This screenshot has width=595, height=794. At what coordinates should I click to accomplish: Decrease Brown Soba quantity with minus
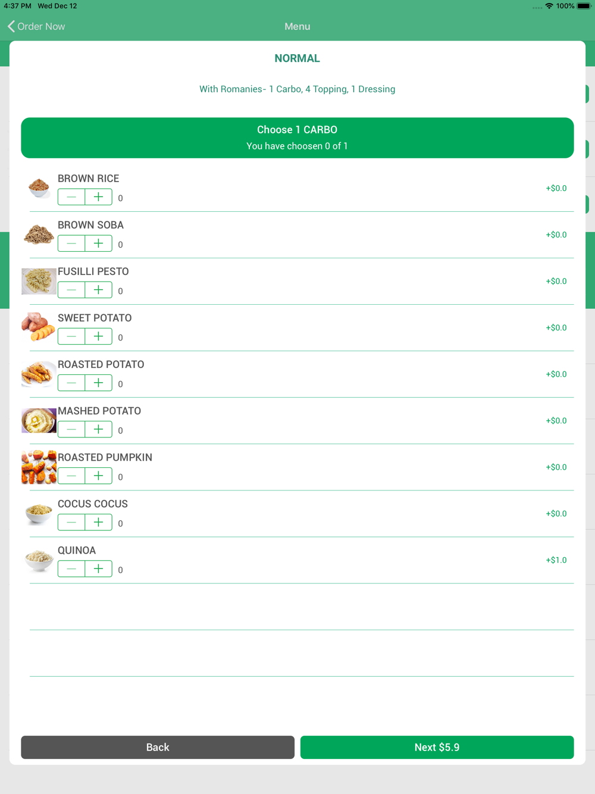71,243
